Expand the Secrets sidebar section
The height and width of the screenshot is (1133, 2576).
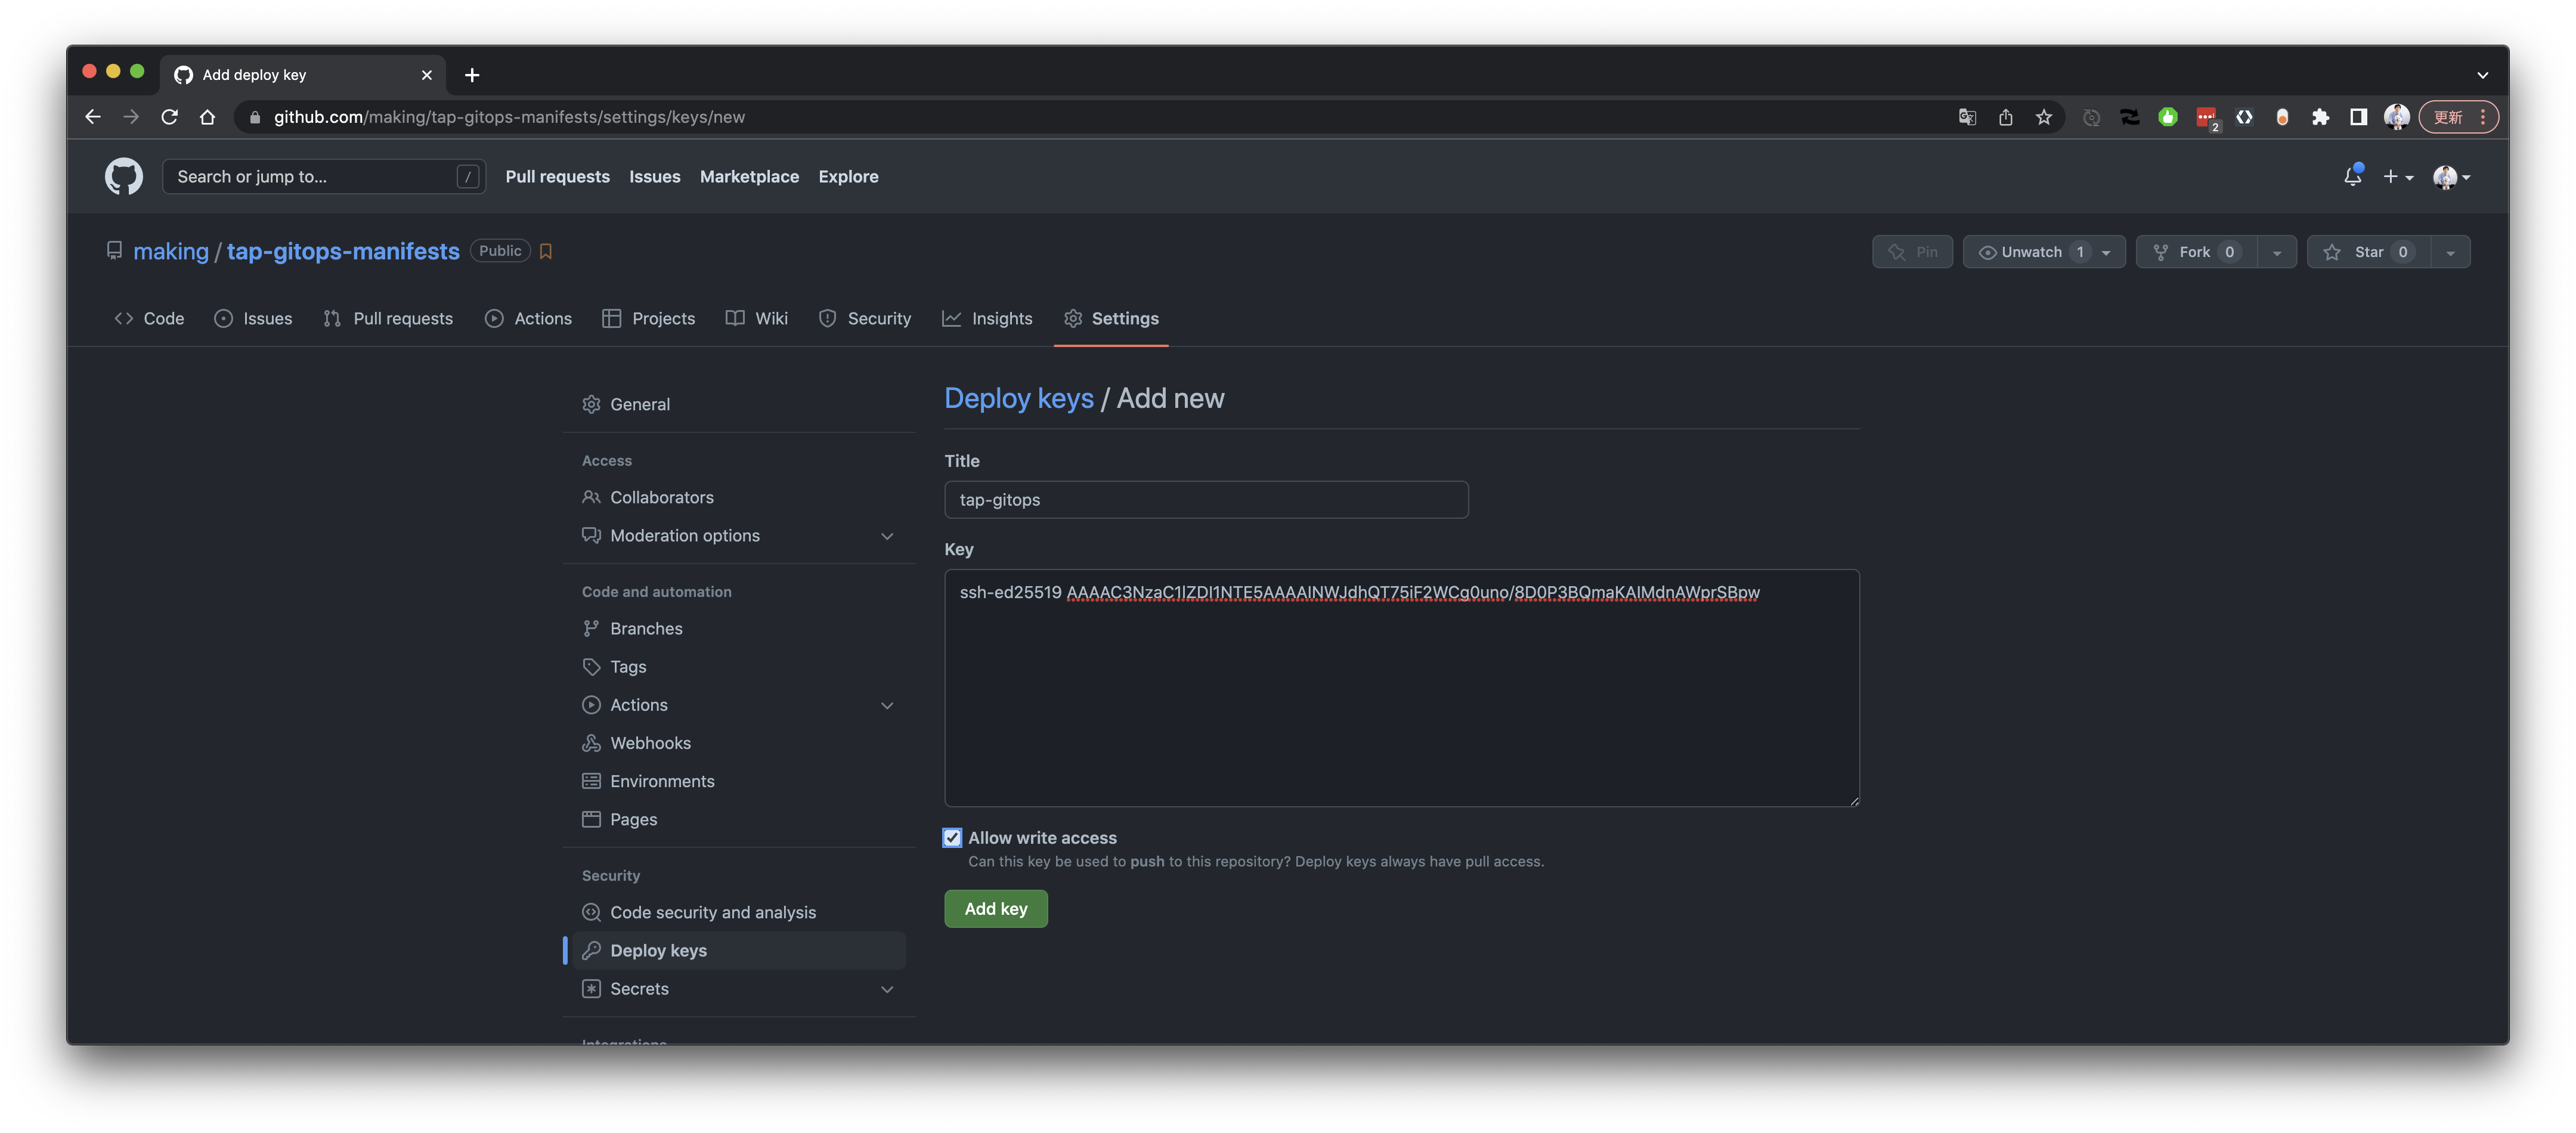tap(887, 989)
